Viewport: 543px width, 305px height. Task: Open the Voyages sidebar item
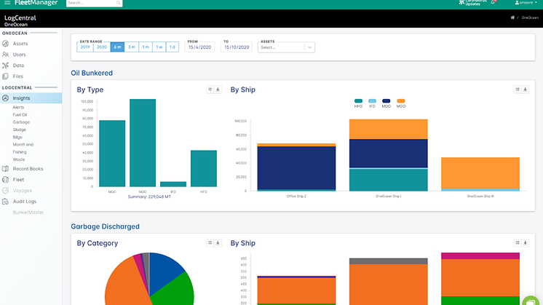click(22, 191)
